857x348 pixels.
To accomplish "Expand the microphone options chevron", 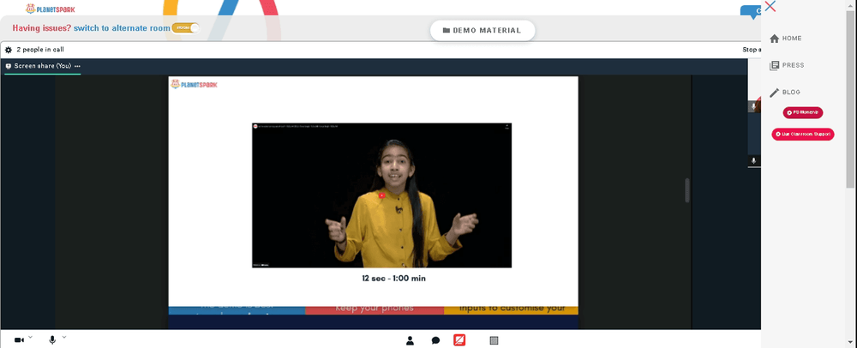I will coord(64,338).
